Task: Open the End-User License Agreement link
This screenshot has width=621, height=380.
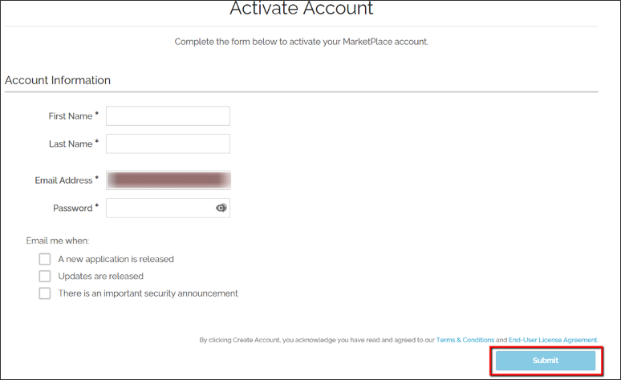Action: point(553,340)
